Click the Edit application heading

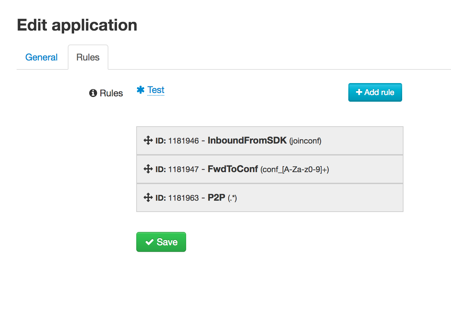point(77,25)
